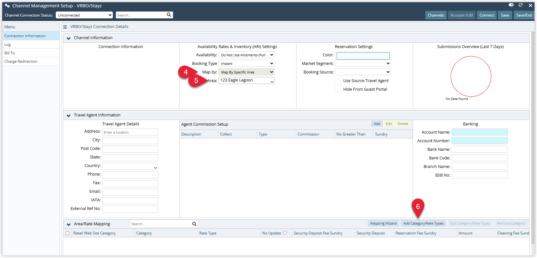Screen dimensions: 537x258
Task: Open the Mapping Wizard
Action: click(383, 224)
